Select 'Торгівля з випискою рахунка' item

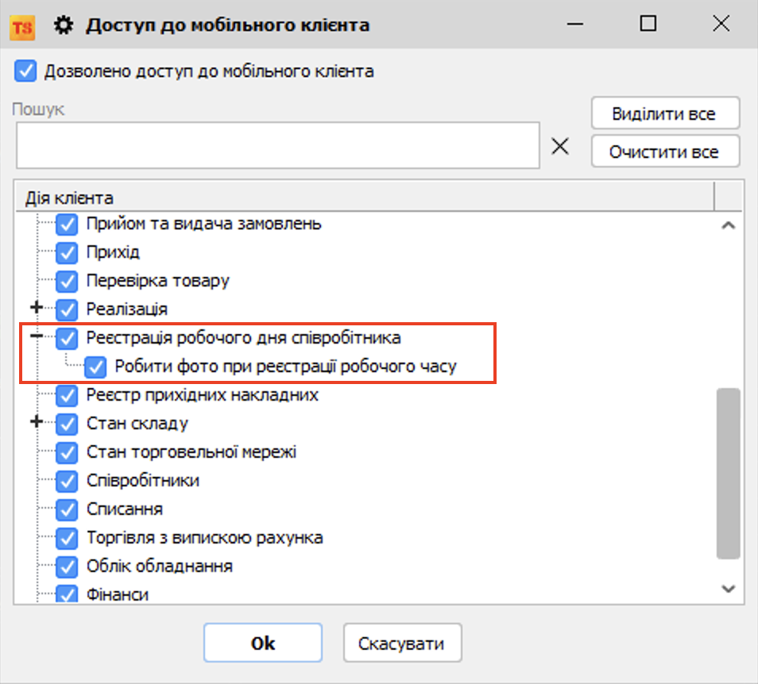(x=204, y=538)
